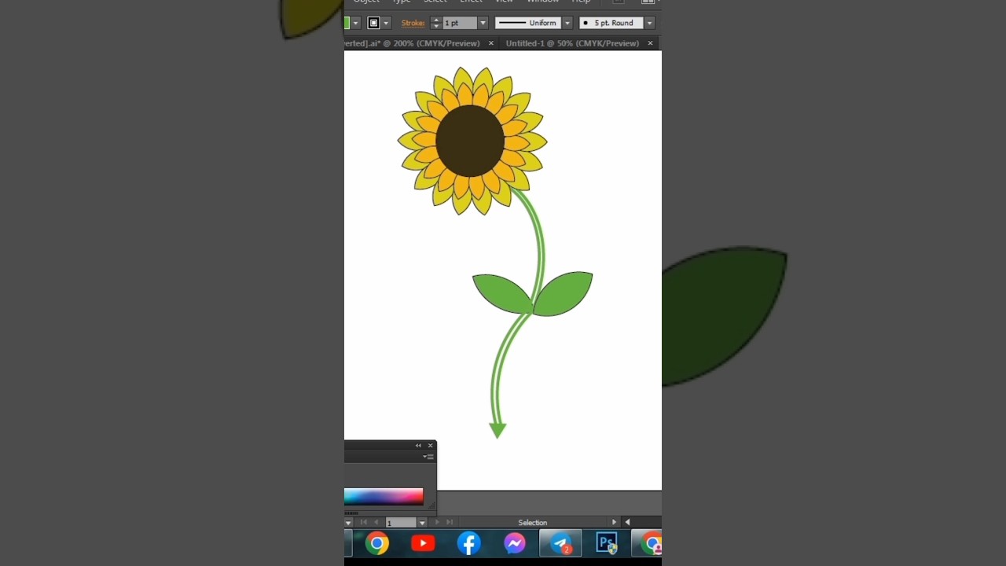Click the Selection status bar text
This screenshot has height=566, width=1006.
pyautogui.click(x=533, y=523)
